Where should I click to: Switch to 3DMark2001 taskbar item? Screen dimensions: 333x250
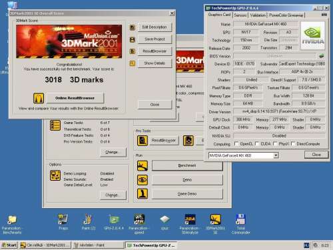point(45,245)
